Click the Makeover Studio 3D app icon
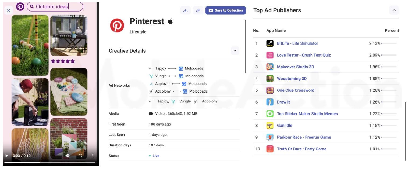Screen dimensions: 412x169 click(270, 67)
